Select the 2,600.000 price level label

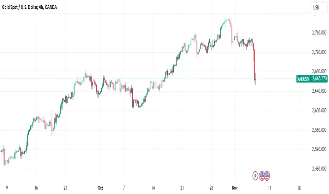point(319,110)
